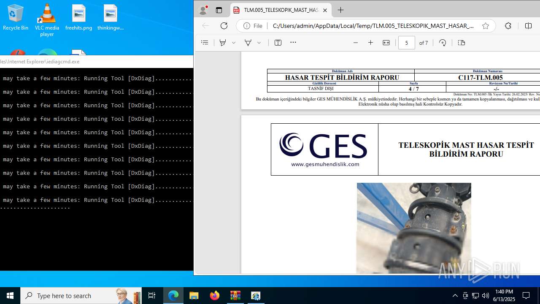Refresh the PDF page in Edge
This screenshot has height=304, width=540.
pos(224,26)
